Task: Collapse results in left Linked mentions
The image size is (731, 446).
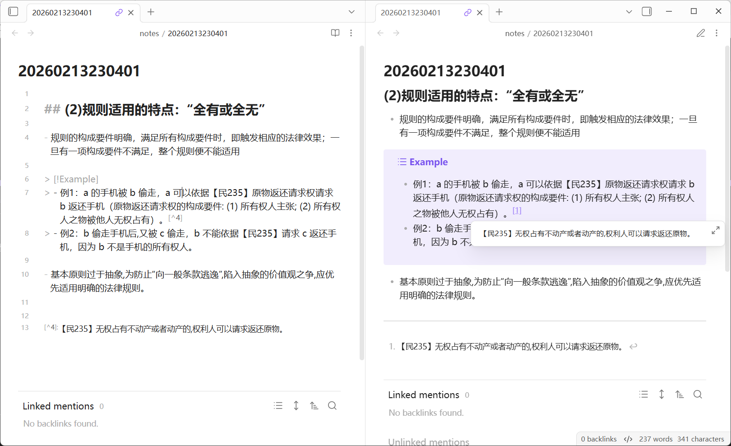Action: click(x=278, y=406)
